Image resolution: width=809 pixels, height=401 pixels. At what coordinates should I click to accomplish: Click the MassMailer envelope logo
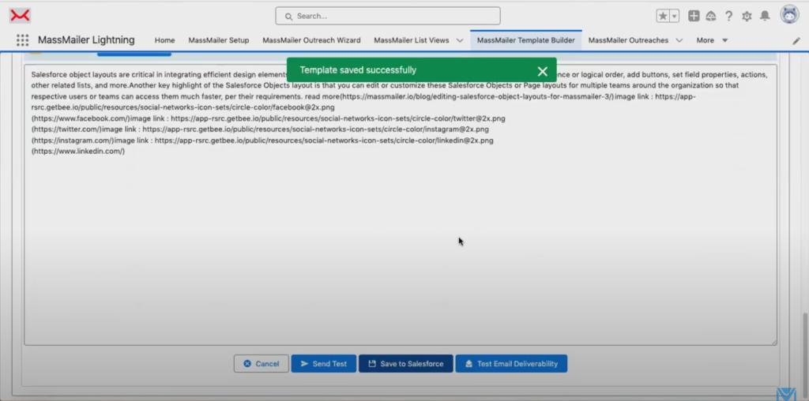(x=20, y=16)
